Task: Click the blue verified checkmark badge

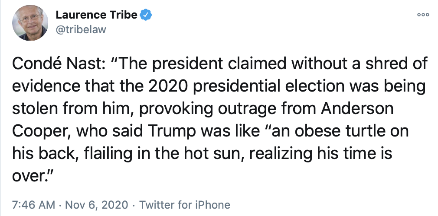Action: tap(146, 15)
